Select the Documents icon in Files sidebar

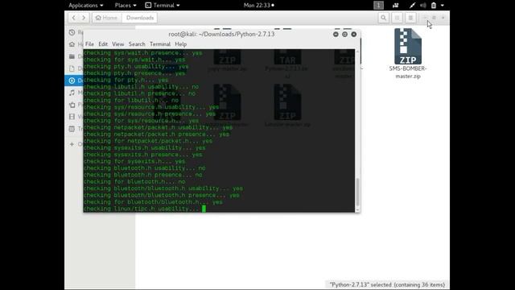(x=72, y=68)
